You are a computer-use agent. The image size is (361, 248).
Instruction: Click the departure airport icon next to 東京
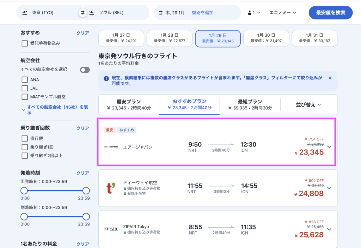[x=25, y=12]
